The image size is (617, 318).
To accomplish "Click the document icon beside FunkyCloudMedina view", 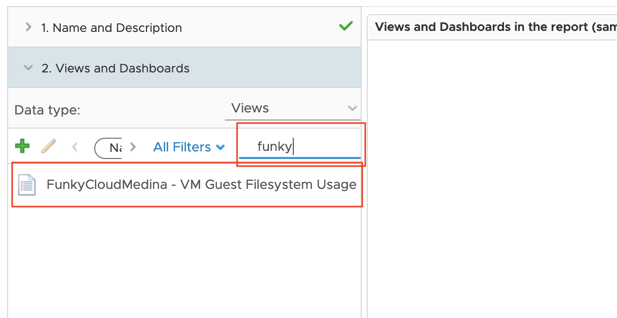I will pos(27,185).
